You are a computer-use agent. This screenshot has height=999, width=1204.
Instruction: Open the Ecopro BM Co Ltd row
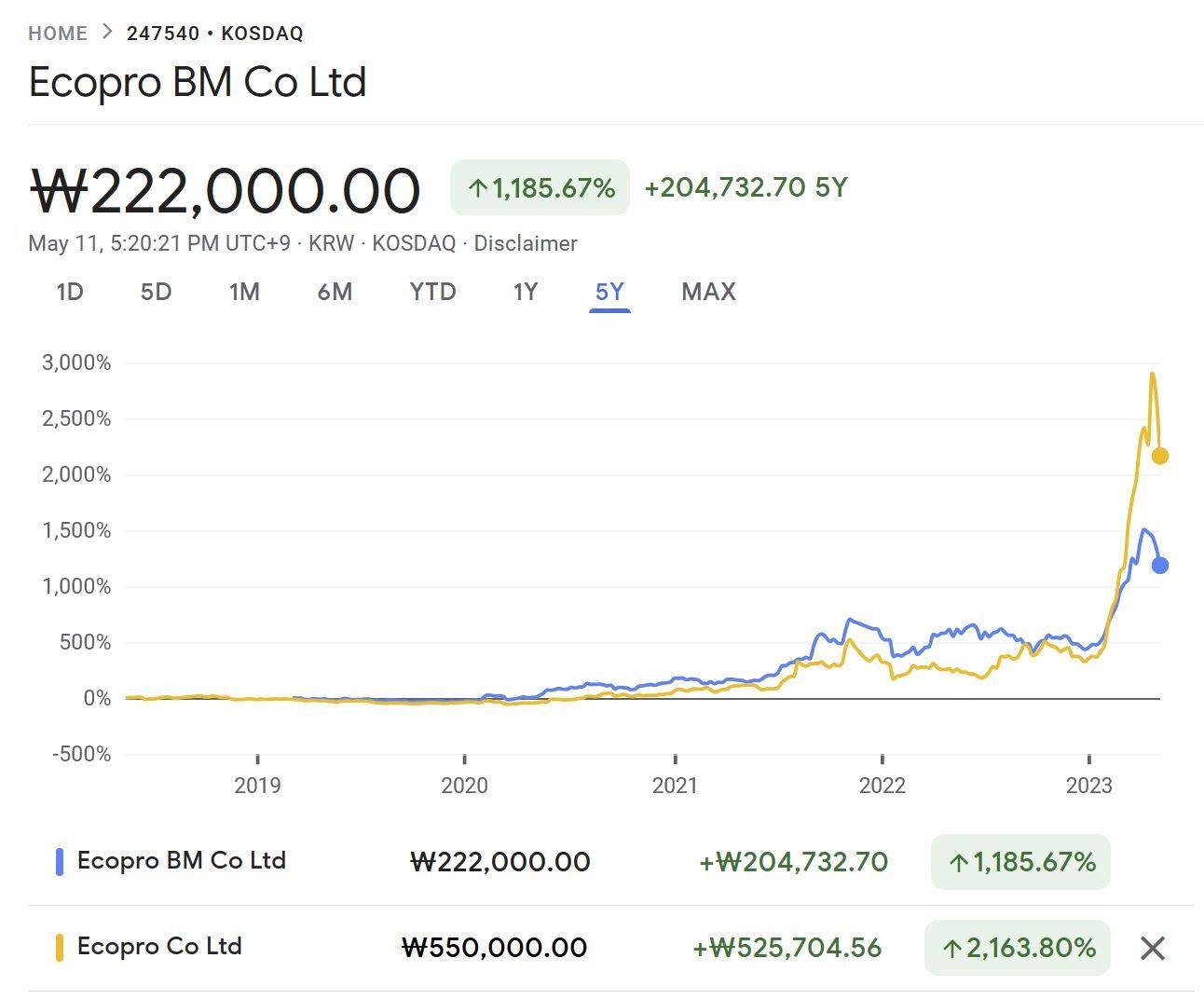(182, 861)
